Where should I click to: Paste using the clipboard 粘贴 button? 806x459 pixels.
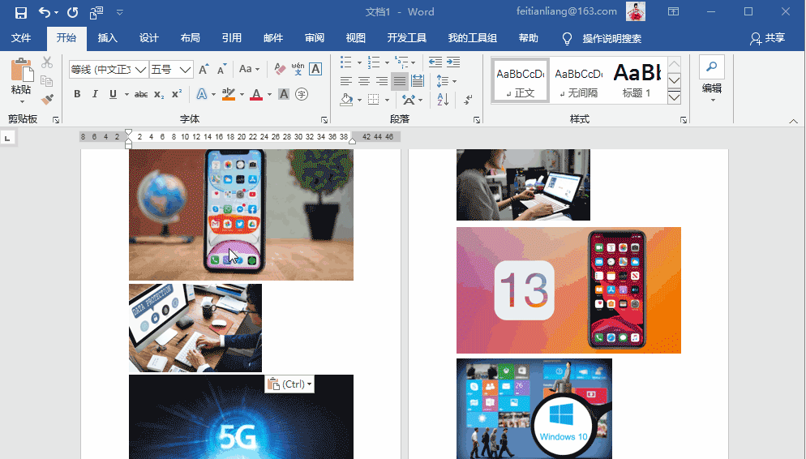21,79
